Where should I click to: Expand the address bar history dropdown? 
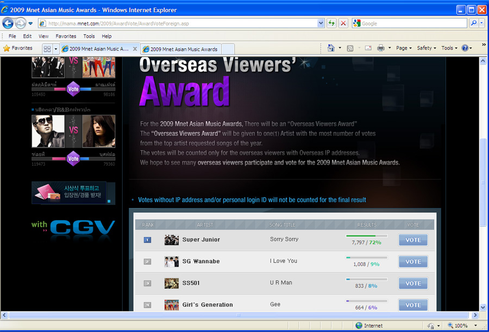[321, 23]
